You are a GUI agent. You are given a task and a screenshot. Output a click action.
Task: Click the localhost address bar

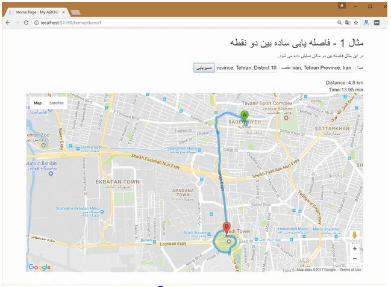[184, 23]
